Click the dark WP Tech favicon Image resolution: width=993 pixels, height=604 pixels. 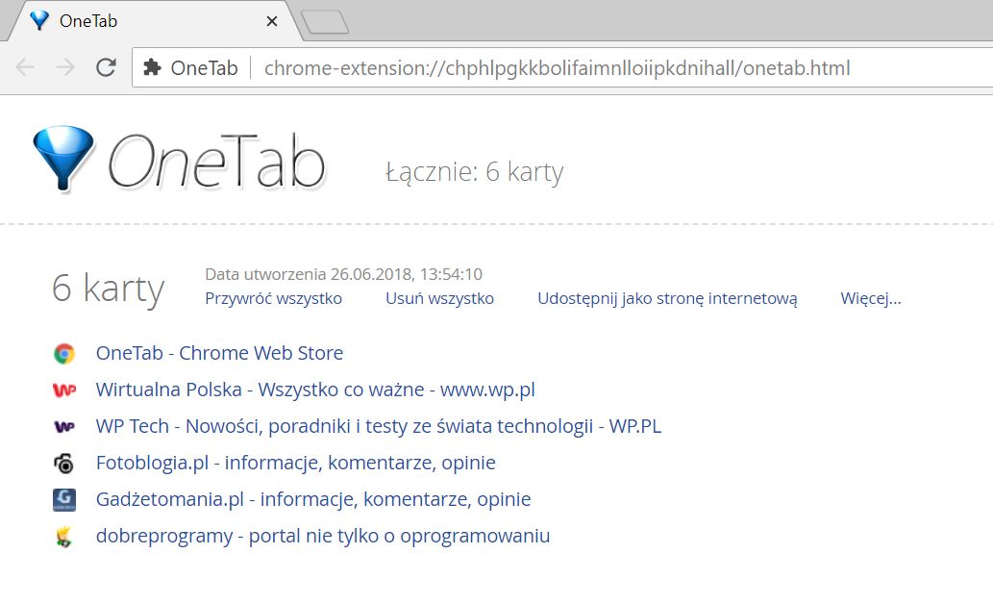tap(64, 426)
